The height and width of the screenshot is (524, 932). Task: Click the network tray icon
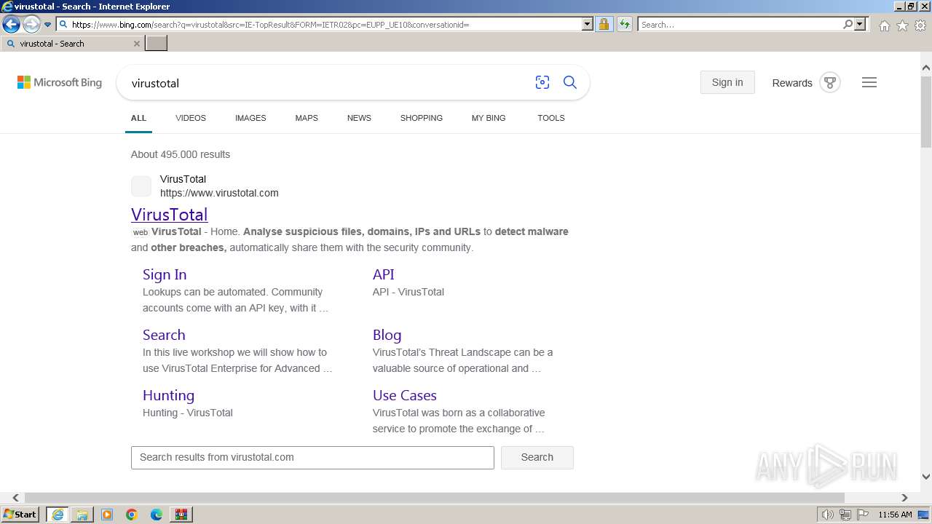(x=845, y=515)
